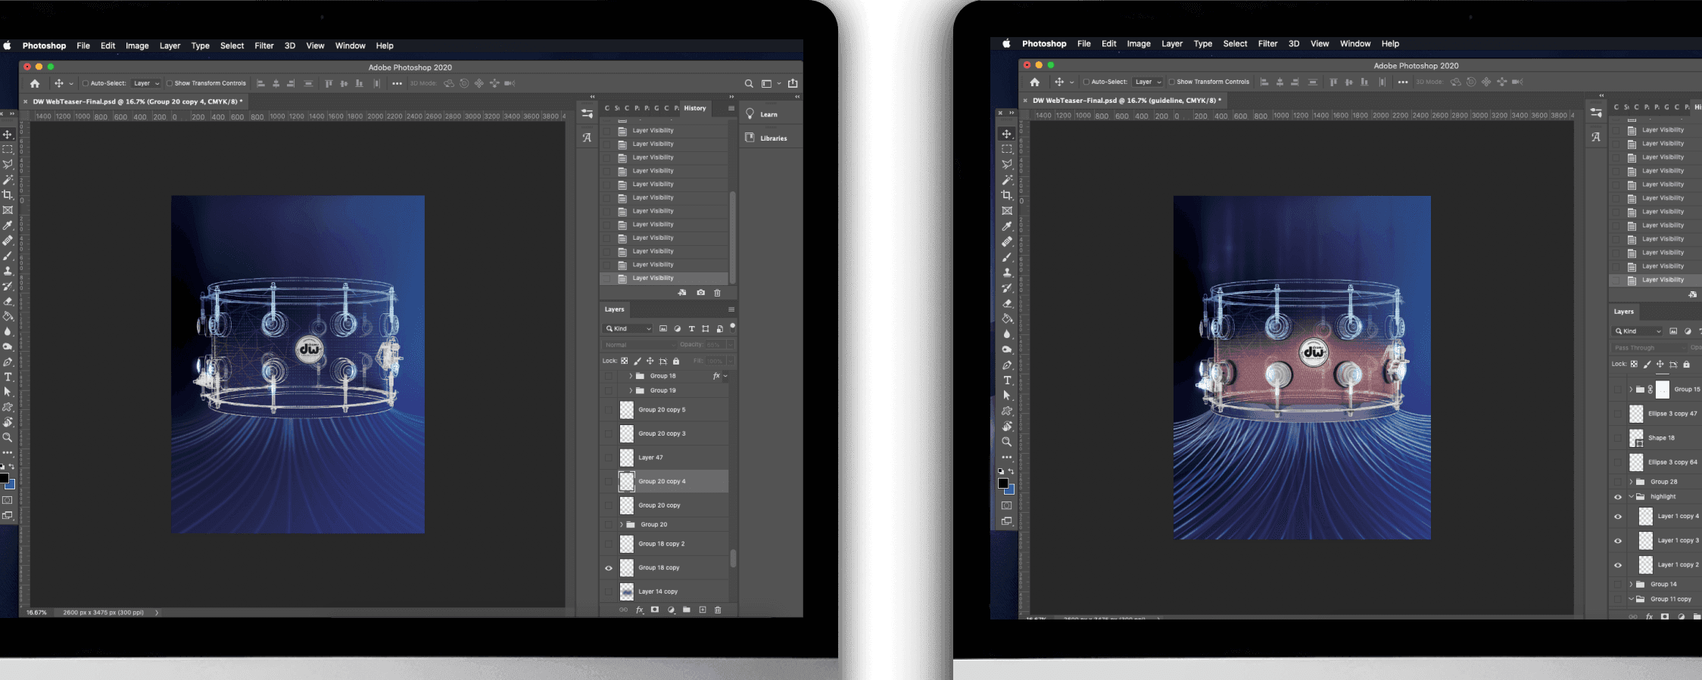Create new snapshot in left History panel
This screenshot has height=680, width=1702.
click(x=700, y=293)
